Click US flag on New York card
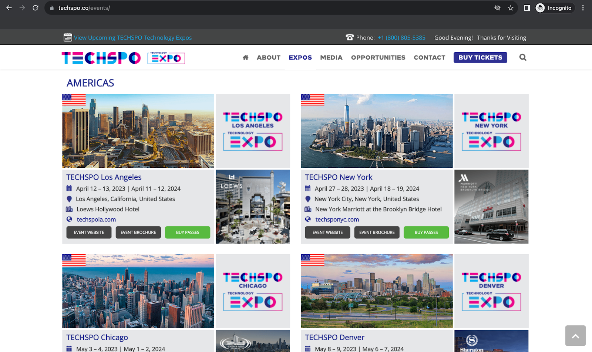Screen dimensions: 592x352 point(313,100)
